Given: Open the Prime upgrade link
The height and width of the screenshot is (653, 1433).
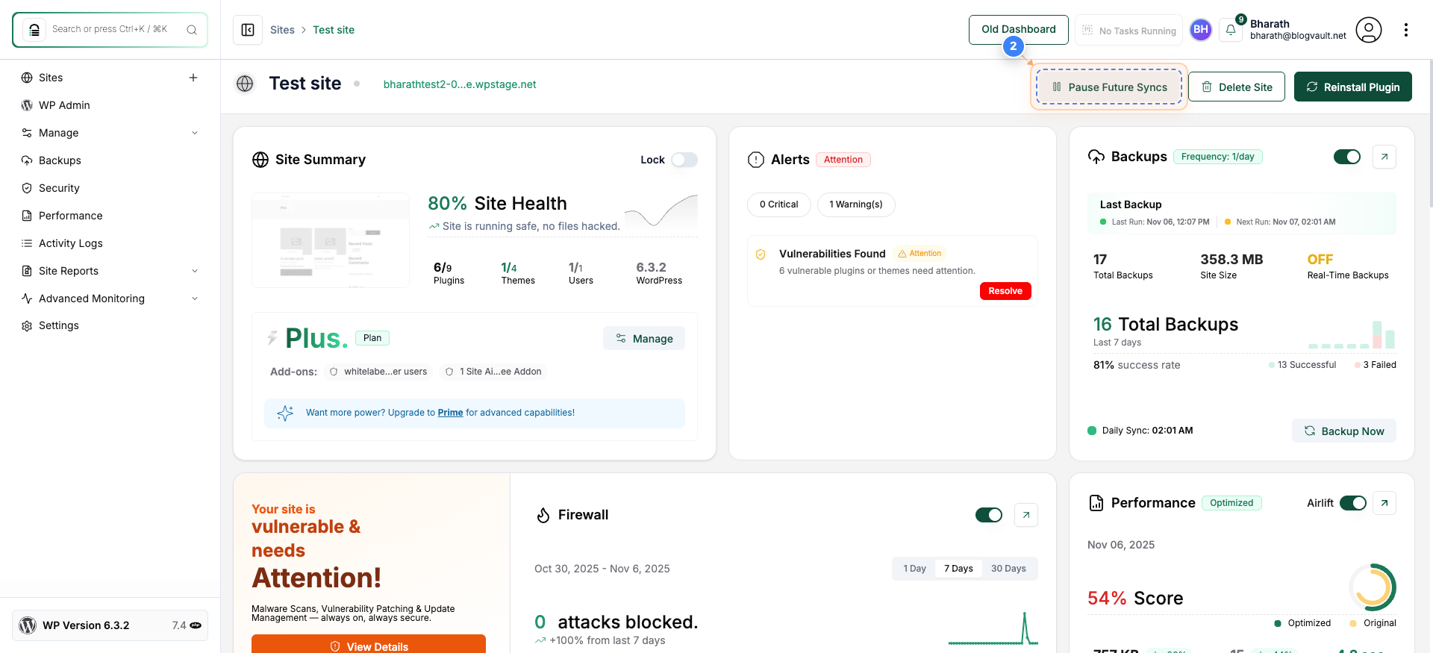Looking at the screenshot, I should (x=450, y=413).
